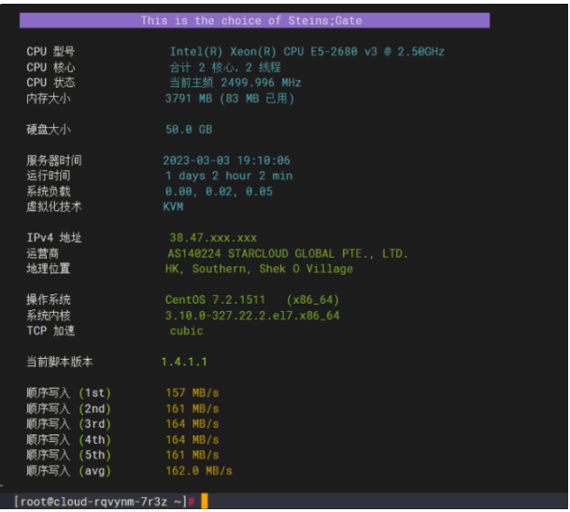Select the 'CPU 型号' label
The image size is (570, 512).
50,51
